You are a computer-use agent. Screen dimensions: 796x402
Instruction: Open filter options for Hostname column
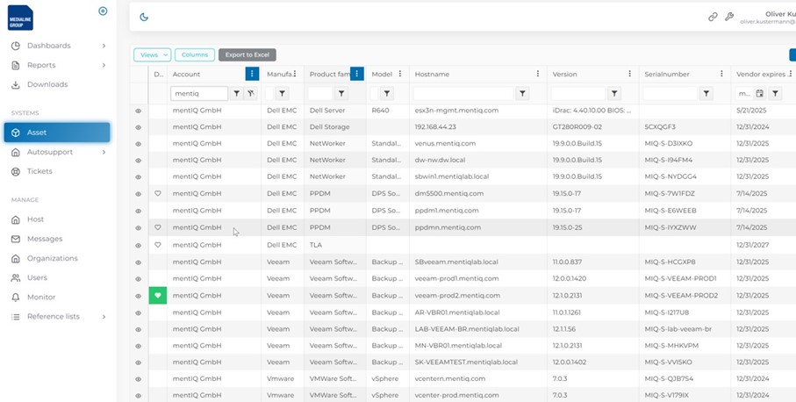522,93
